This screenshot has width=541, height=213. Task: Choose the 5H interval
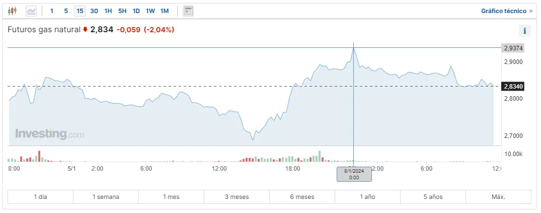pos(122,11)
